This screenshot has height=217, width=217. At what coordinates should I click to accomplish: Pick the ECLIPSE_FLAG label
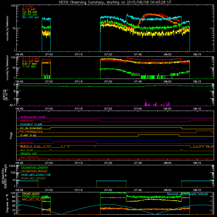[30, 139]
